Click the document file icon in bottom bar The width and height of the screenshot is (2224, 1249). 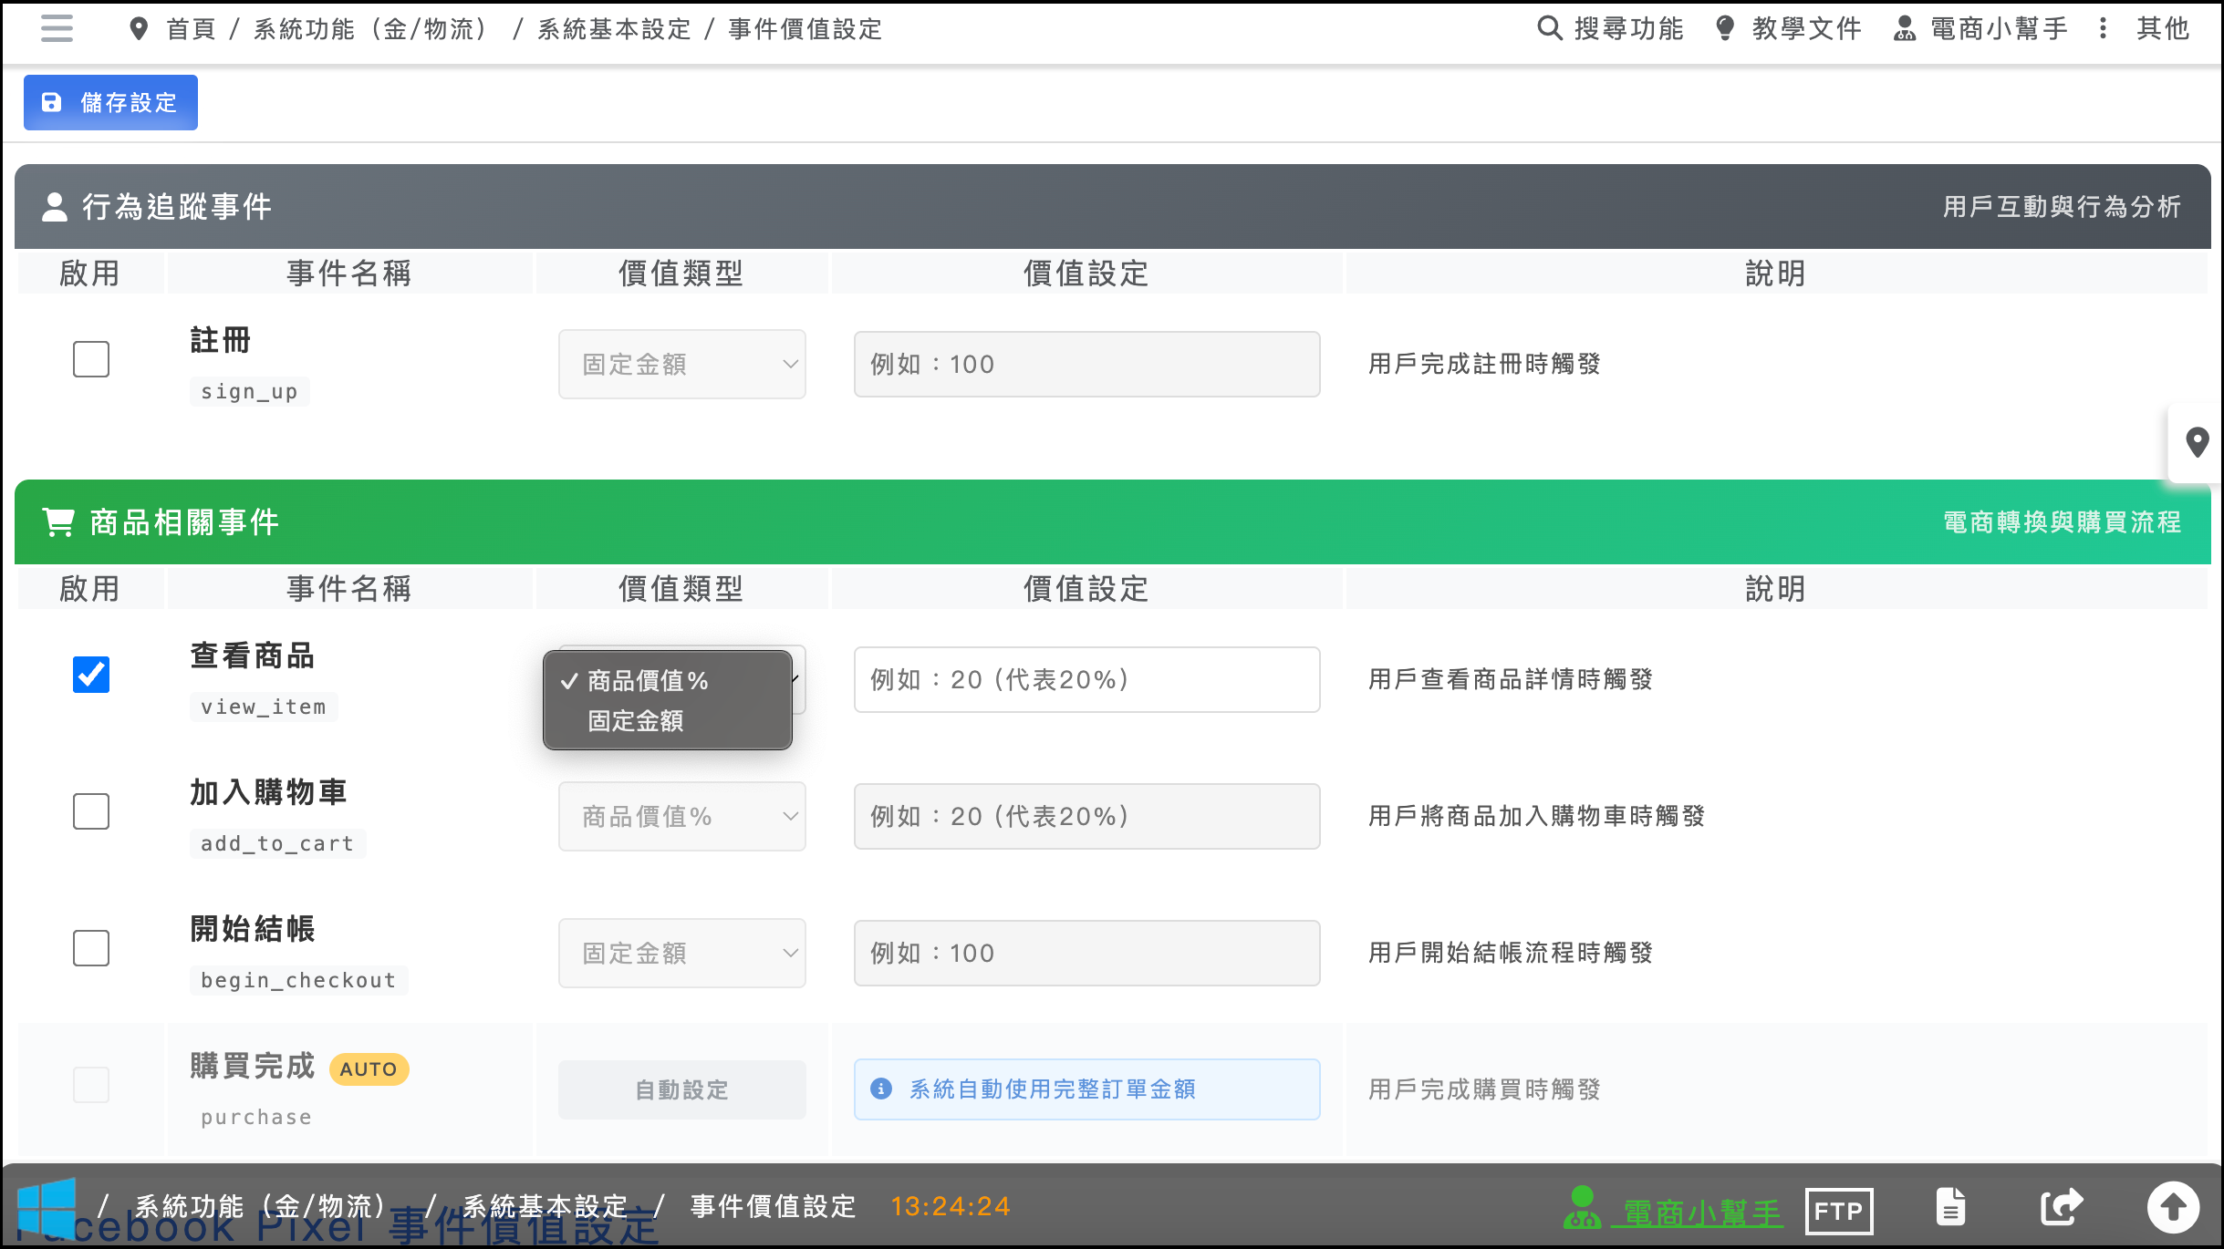point(1950,1207)
